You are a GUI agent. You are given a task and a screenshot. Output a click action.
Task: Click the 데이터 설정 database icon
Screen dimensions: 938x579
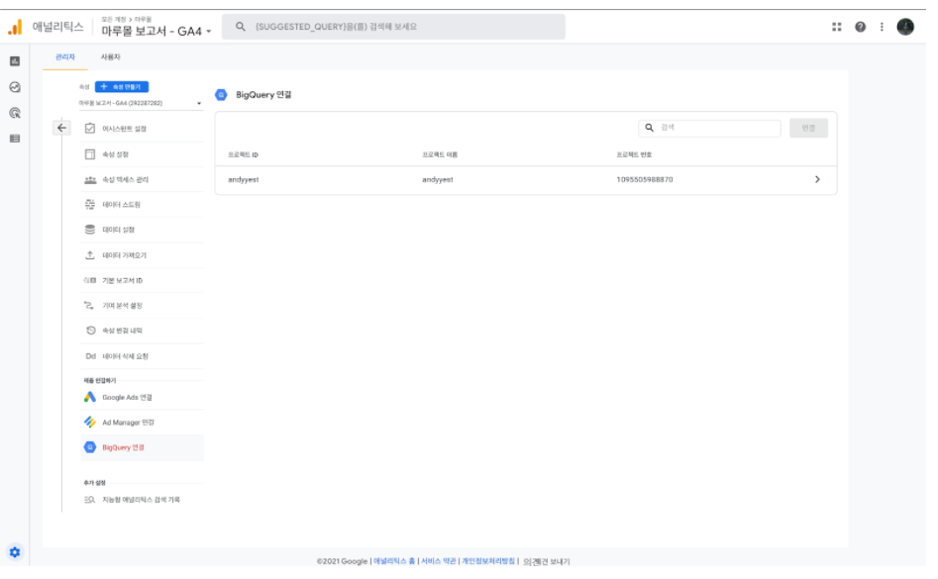pyautogui.click(x=90, y=230)
